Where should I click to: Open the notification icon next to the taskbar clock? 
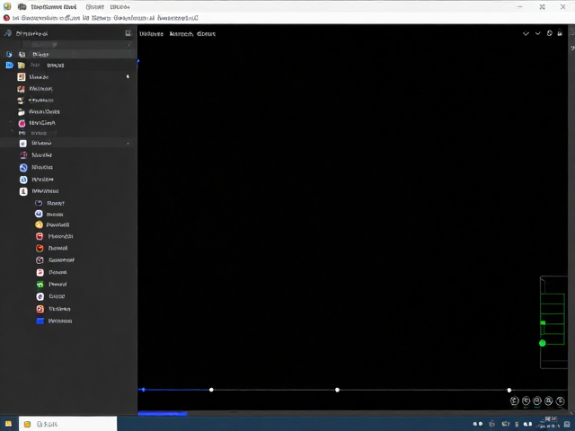(x=567, y=424)
